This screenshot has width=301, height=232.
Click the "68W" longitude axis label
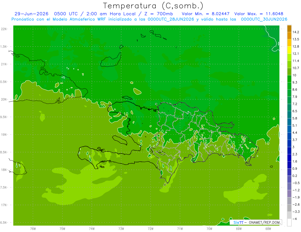268,229
